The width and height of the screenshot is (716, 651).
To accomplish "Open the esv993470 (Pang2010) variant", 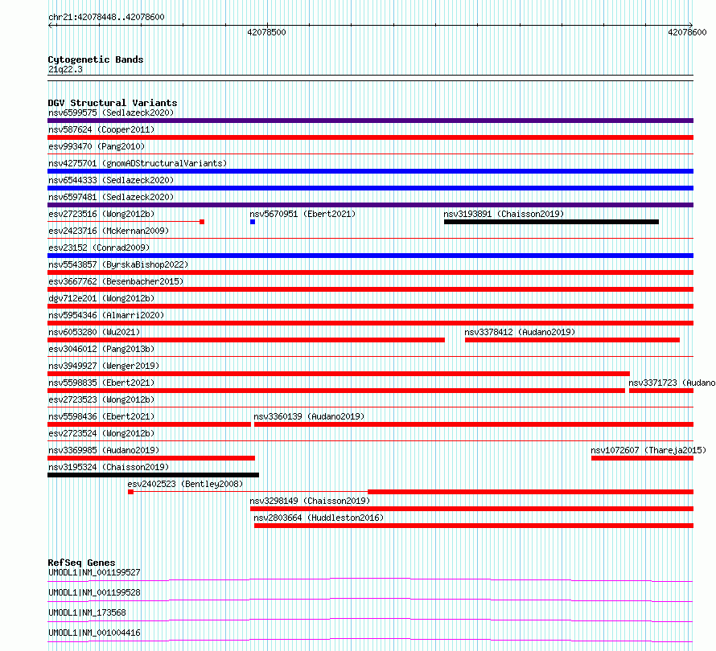I will coord(97,146).
